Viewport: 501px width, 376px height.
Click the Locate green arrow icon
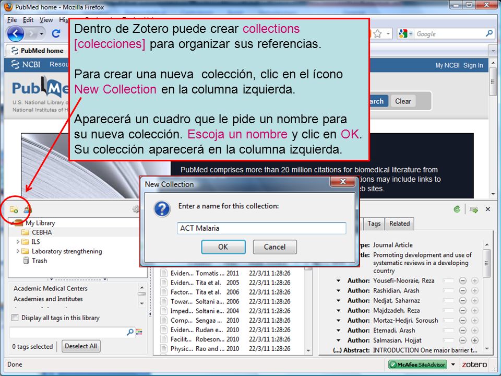click(474, 210)
